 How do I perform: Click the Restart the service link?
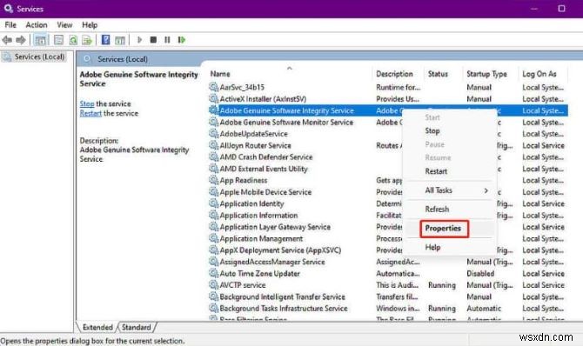(x=90, y=113)
